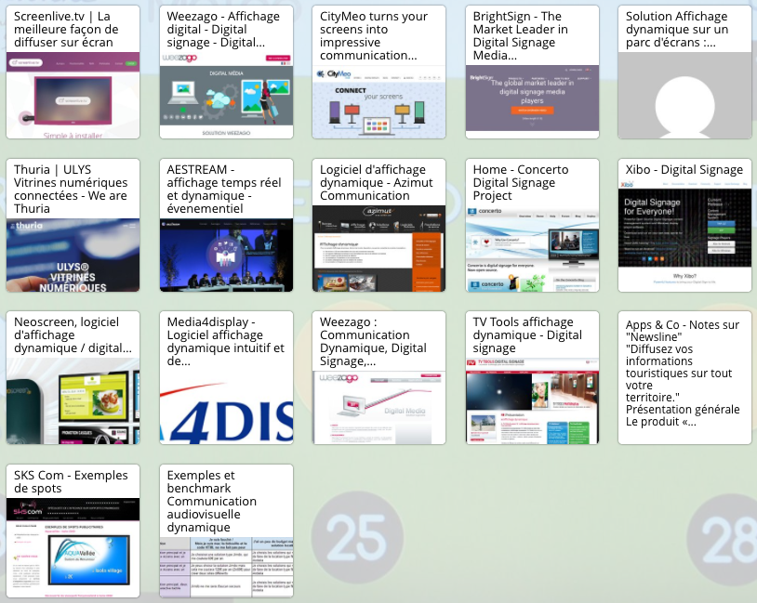This screenshot has height=603, width=757.
Task: Open the Screenlive.tv card title
Action: pyautogui.click(x=66, y=30)
